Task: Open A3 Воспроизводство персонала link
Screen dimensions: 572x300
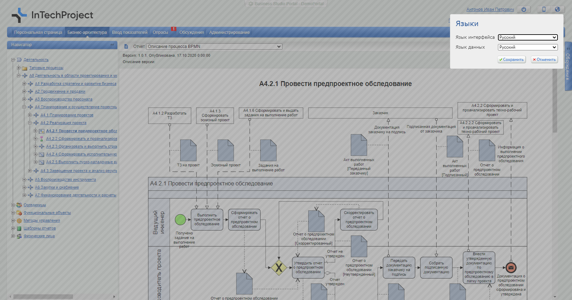Action: tap(63, 99)
